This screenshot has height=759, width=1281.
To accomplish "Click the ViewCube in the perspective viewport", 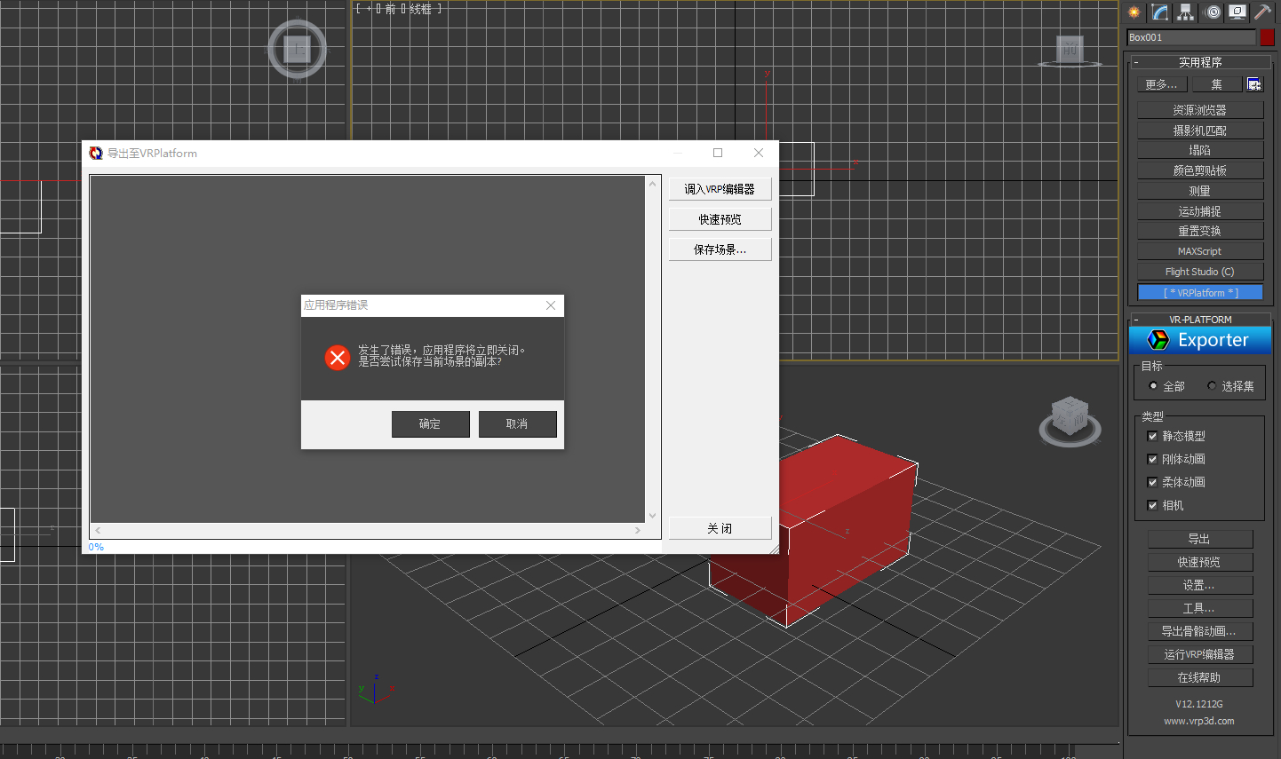I will (x=1070, y=421).
